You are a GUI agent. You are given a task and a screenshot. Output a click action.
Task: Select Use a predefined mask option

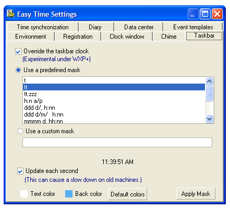[18, 71]
